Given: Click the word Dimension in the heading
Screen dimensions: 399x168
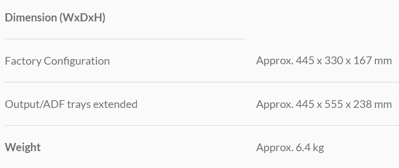Looking at the screenshot, I should [31, 18].
